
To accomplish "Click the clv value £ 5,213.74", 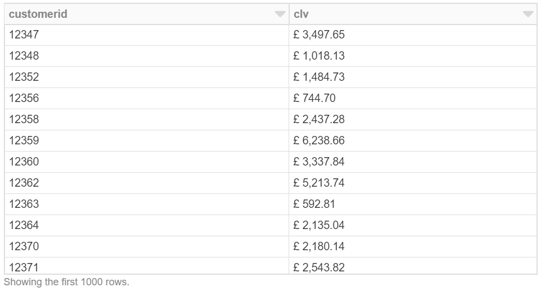I will pos(319,183).
